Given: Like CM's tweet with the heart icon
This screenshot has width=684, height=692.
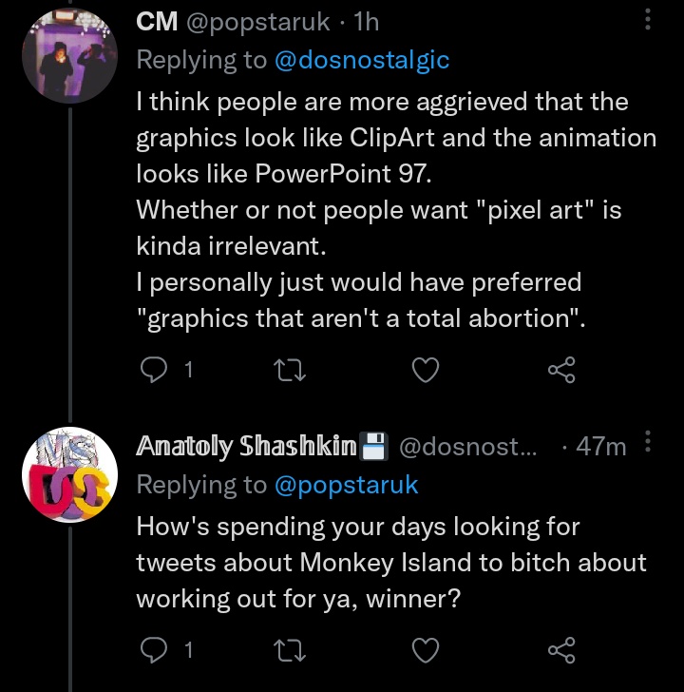Looking at the screenshot, I should [426, 370].
